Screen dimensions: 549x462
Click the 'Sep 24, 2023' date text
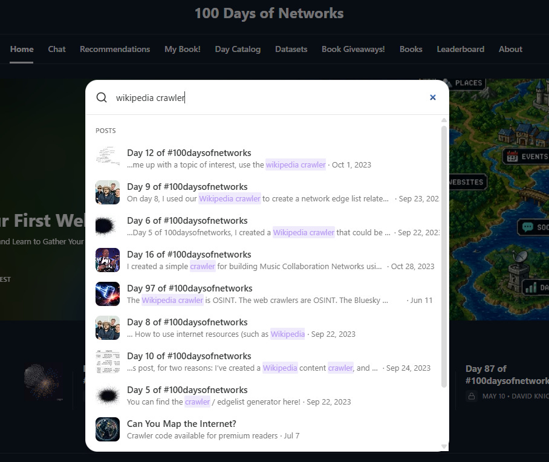point(408,368)
